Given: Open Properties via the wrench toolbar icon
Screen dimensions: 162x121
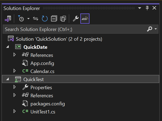Looking at the screenshot, I should point(76,19).
